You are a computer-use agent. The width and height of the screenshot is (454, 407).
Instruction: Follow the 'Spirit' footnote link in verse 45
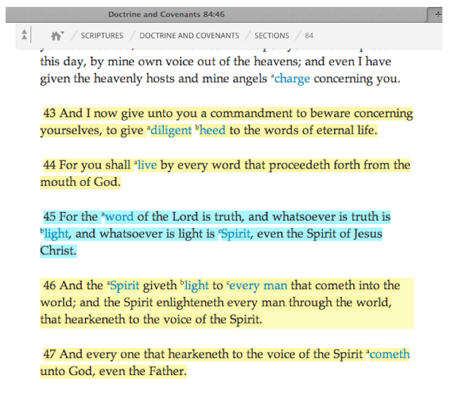pos(236,234)
